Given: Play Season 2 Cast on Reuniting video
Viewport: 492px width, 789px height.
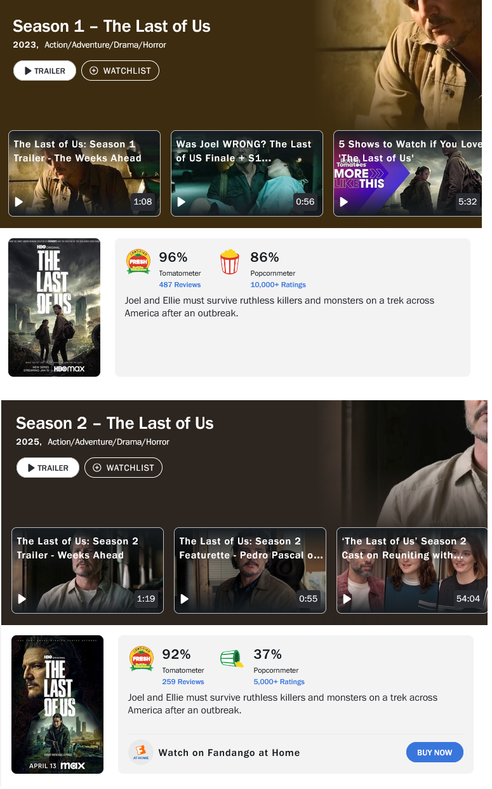Looking at the screenshot, I should [411, 570].
